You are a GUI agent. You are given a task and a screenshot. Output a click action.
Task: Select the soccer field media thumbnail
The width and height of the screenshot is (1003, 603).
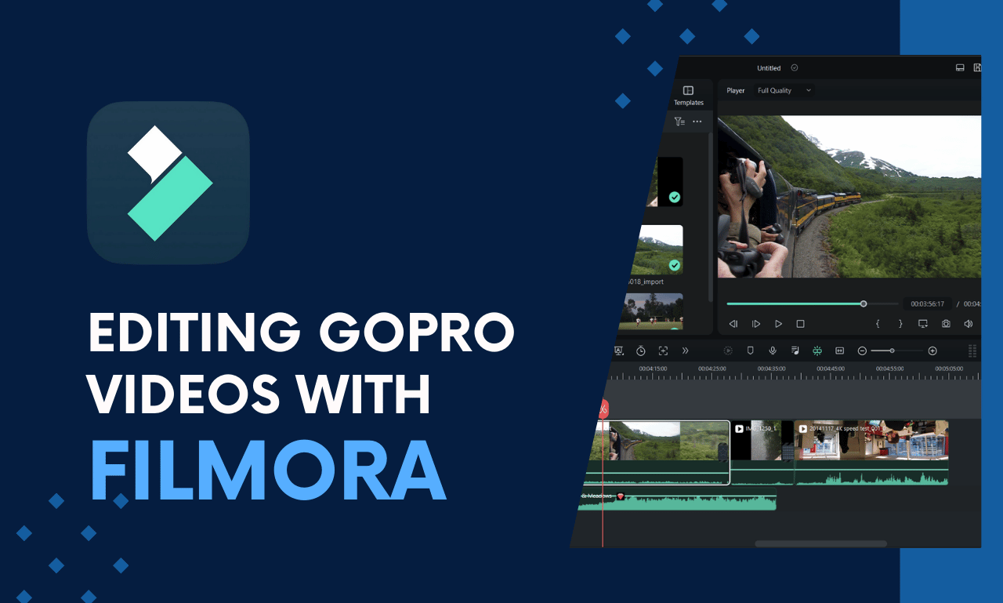[x=651, y=311]
